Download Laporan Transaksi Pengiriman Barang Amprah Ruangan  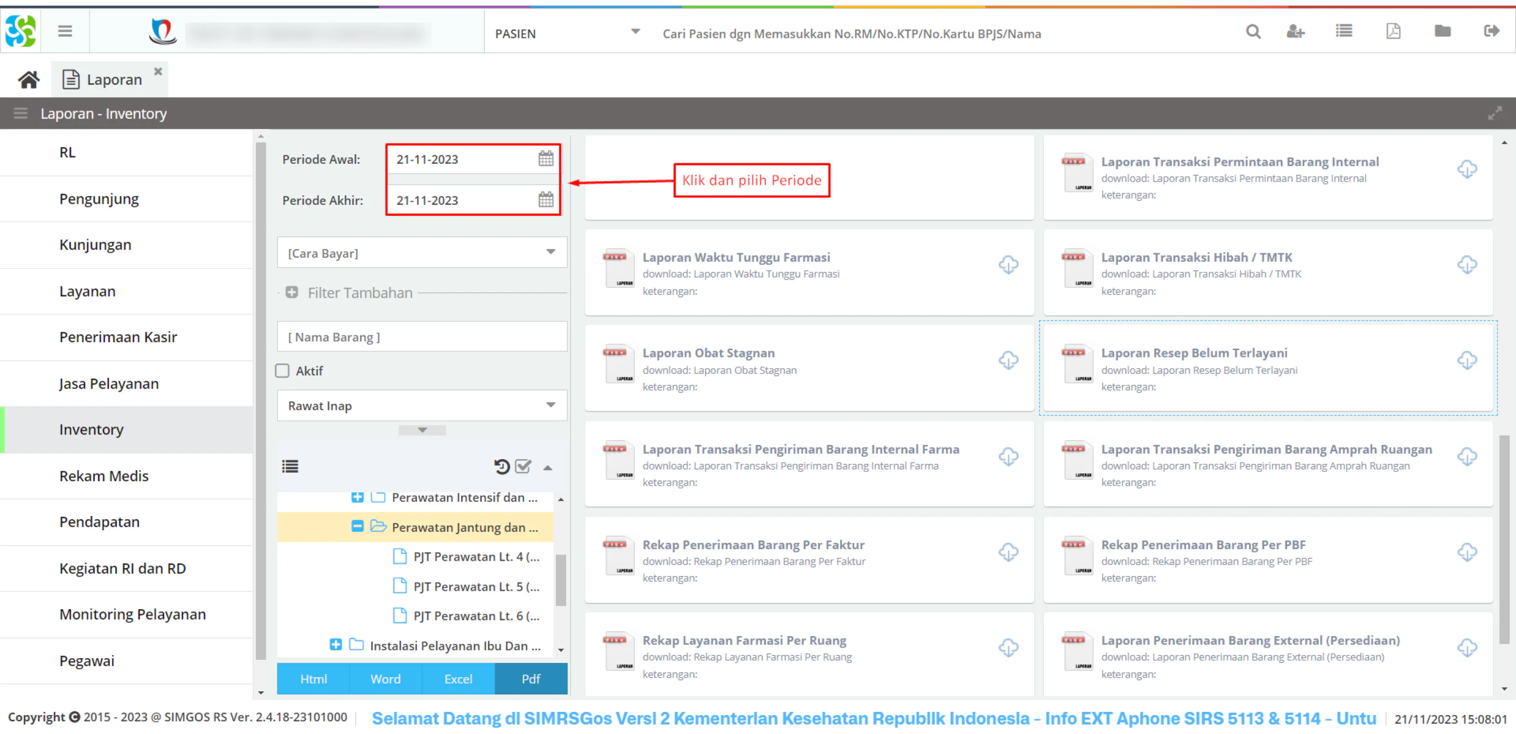(x=1467, y=457)
